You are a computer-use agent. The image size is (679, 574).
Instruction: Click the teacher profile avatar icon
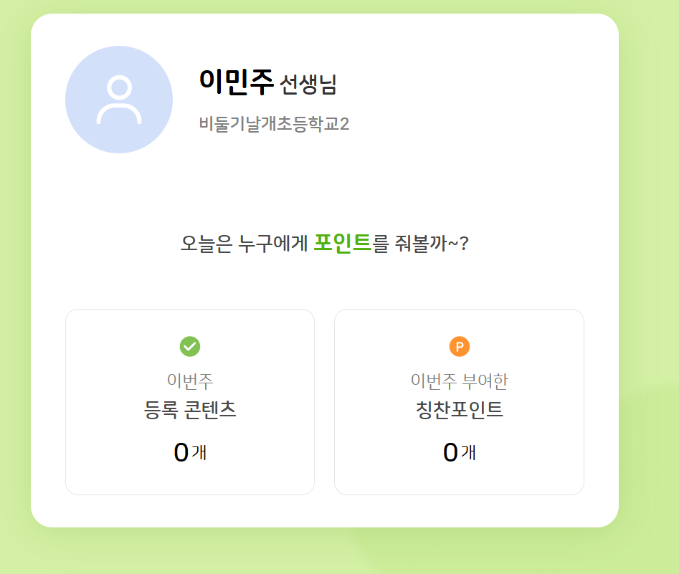click(119, 100)
